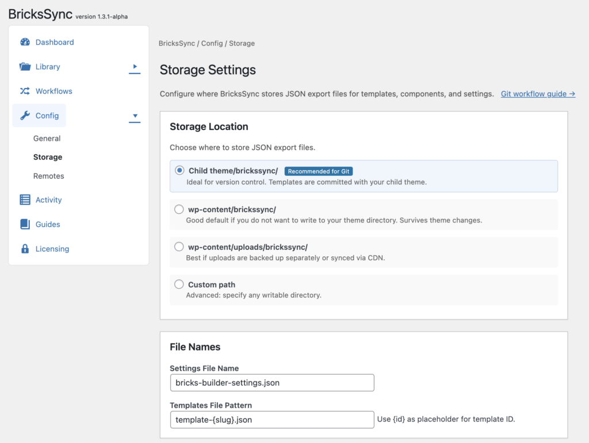The width and height of the screenshot is (589, 443).
Task: Click the Settings File Name field
Action: pyautogui.click(x=272, y=383)
